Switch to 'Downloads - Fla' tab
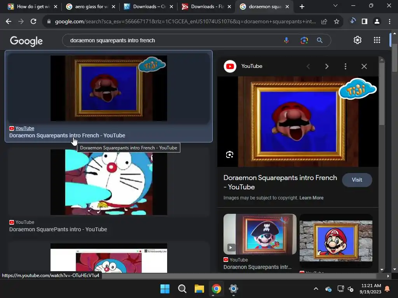This screenshot has height=298, width=398. [206, 7]
